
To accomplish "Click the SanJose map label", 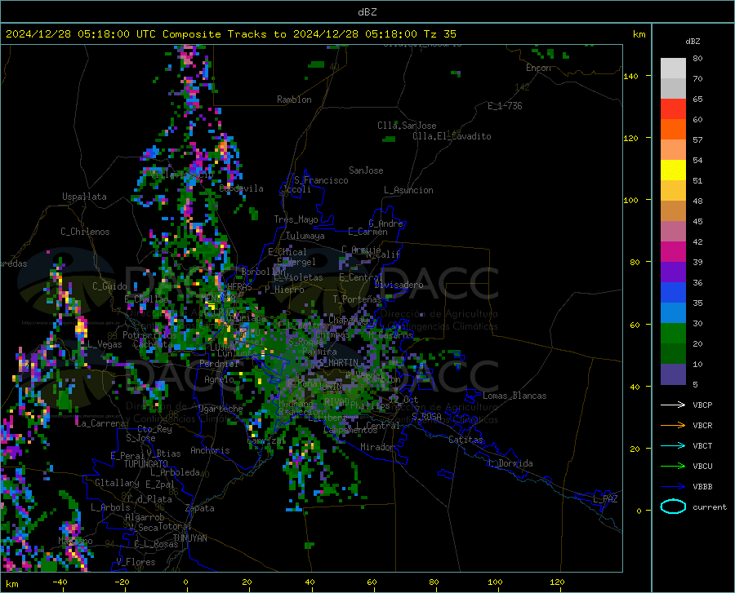I will 366,170.
